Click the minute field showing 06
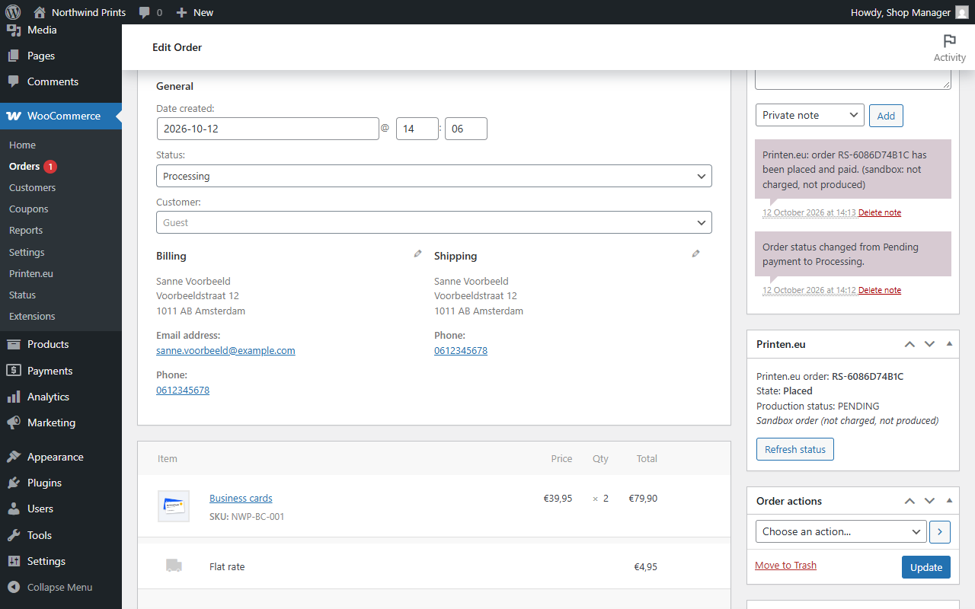Viewport: 975px width, 609px height. [x=466, y=129]
